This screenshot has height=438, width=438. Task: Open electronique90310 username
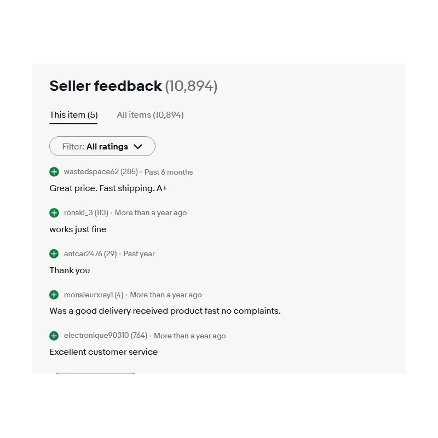(96, 336)
